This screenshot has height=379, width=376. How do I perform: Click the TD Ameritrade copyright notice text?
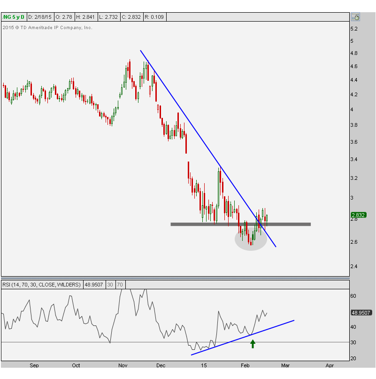(x=47, y=28)
